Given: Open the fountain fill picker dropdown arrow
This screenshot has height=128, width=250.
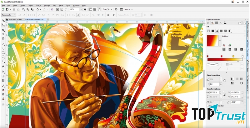Looking at the screenshot, I should tap(220, 41).
